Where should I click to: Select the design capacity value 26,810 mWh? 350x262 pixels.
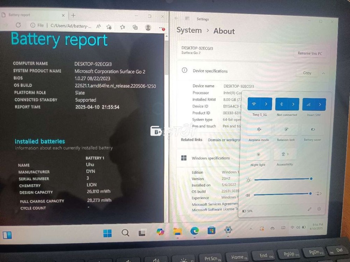point(98,191)
